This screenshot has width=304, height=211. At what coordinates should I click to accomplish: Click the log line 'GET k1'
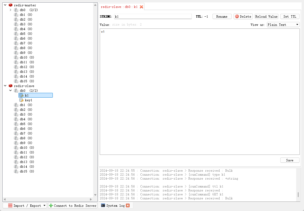tap(161, 194)
